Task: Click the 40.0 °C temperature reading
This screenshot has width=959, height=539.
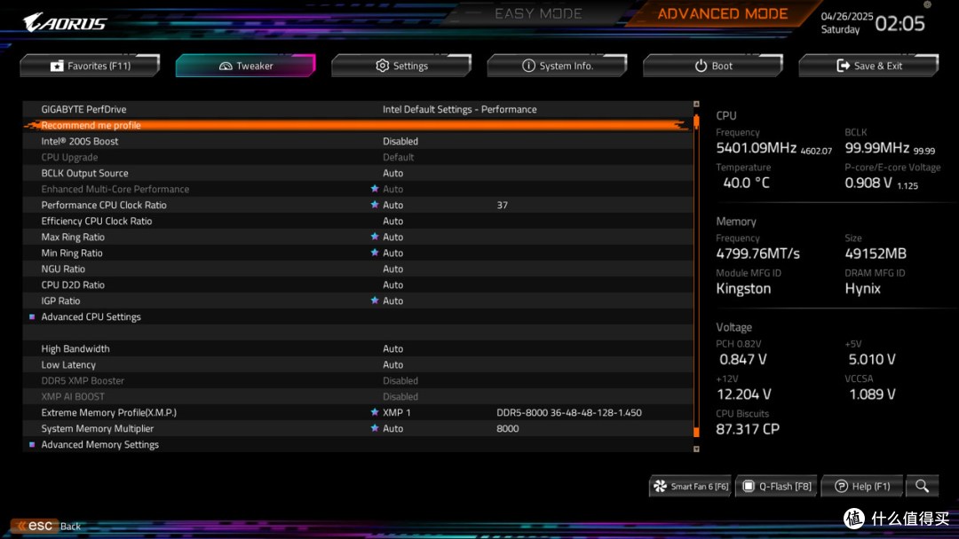Action: [x=746, y=183]
